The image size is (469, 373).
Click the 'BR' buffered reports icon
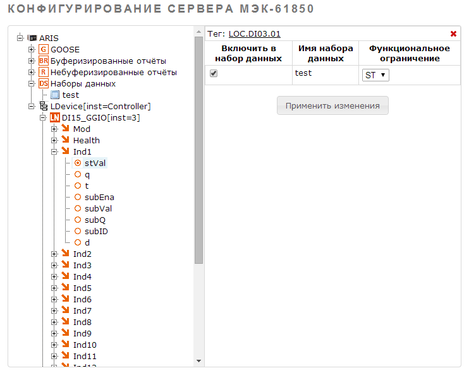(44, 61)
